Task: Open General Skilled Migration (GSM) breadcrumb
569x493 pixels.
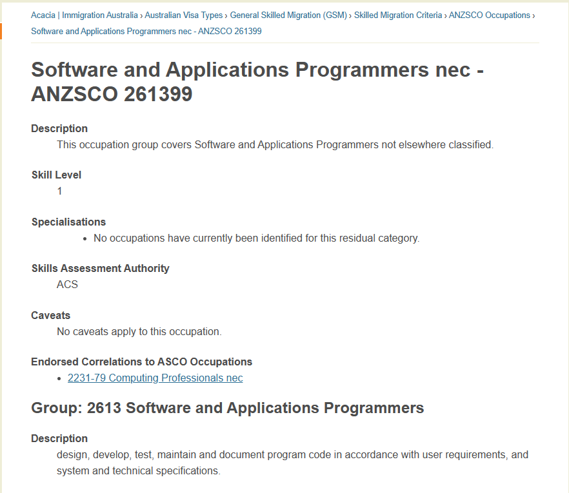Action: click(x=288, y=15)
